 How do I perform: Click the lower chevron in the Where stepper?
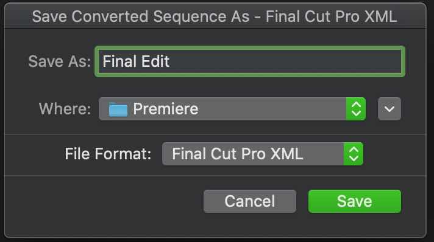356,113
